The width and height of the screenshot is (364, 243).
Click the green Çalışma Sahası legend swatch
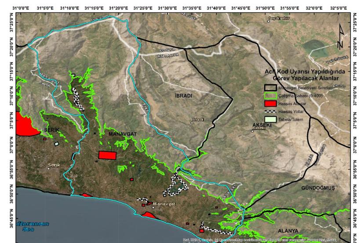270,96
